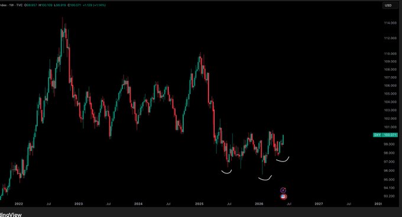Select the 102.000 price axis label
Viewport: 402px width, 217px height.
(x=390, y=119)
